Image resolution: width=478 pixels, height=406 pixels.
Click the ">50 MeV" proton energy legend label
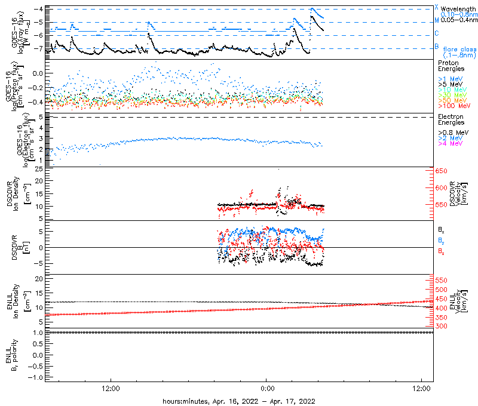point(452,100)
